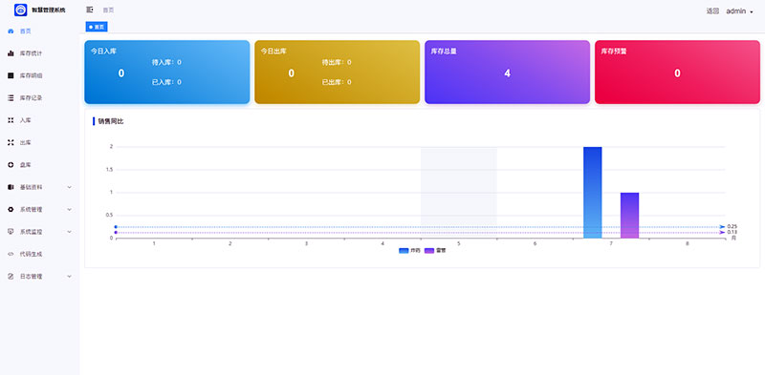765x375 pixels.
Task: Open 库存记录 via its list icon
Action: pos(11,98)
